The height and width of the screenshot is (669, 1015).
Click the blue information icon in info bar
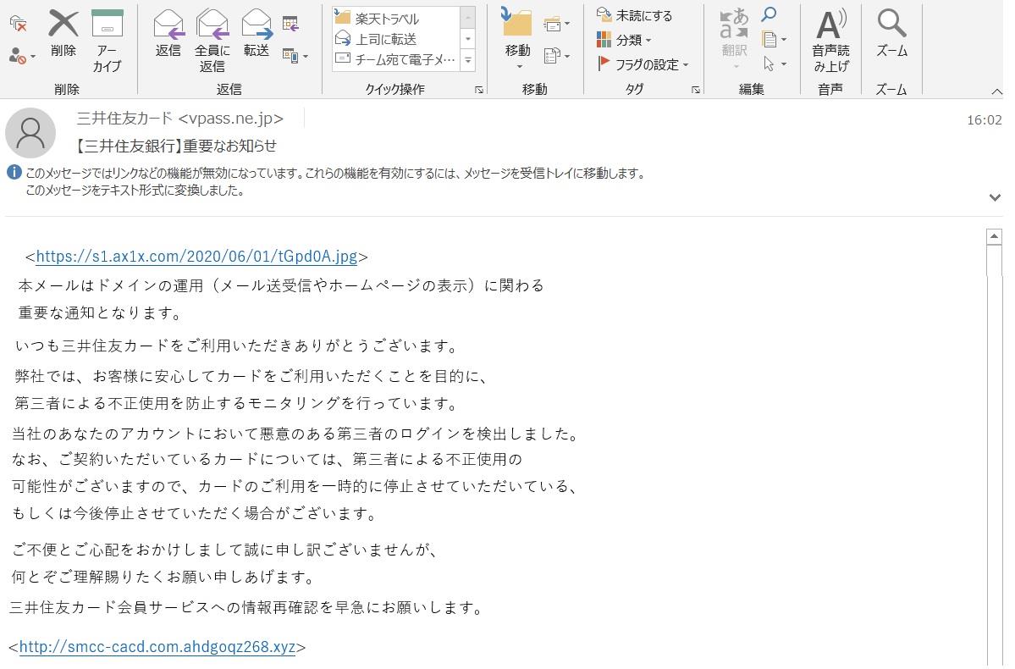tap(14, 172)
